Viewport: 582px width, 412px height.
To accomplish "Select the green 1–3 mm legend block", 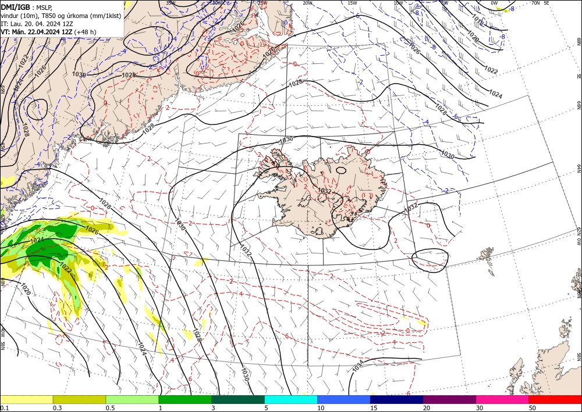I will tap(185, 399).
